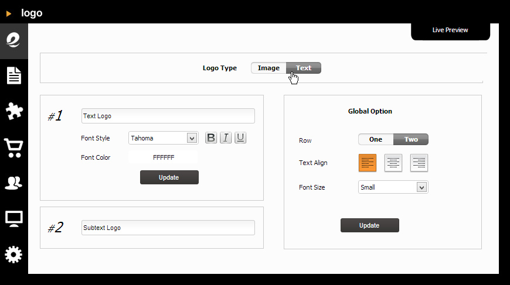Switch logo type to Image

point(268,68)
